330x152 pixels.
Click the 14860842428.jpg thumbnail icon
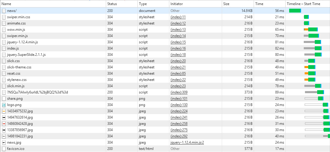(x=4, y=124)
